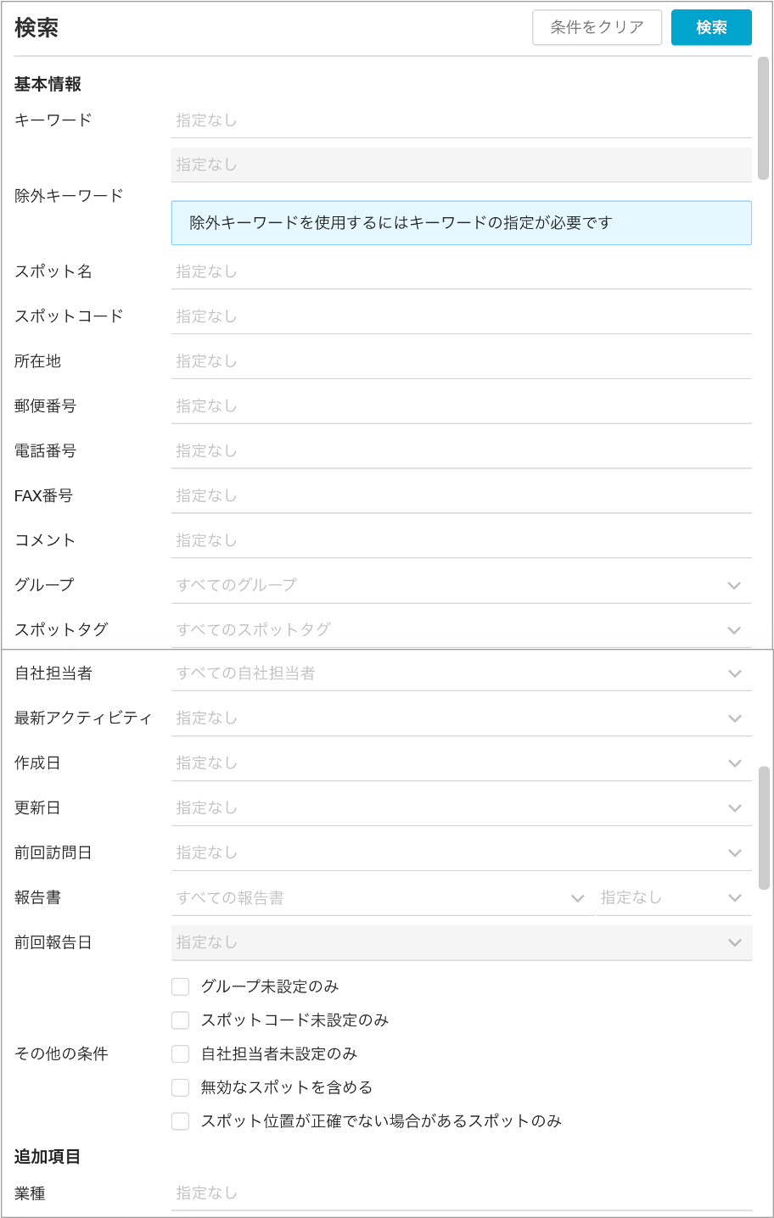Toggle 無効なスポットを含める checkbox
774x1218 pixels.
[180, 1087]
